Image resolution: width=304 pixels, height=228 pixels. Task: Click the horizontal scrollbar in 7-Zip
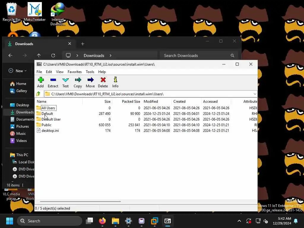[80, 202]
